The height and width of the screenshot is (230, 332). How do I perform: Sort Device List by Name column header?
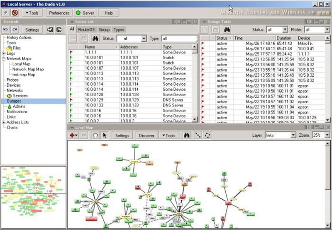(x=101, y=47)
